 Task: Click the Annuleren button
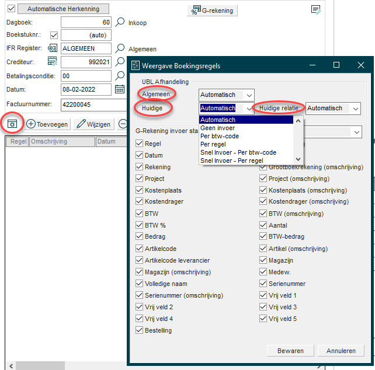tap(341, 351)
